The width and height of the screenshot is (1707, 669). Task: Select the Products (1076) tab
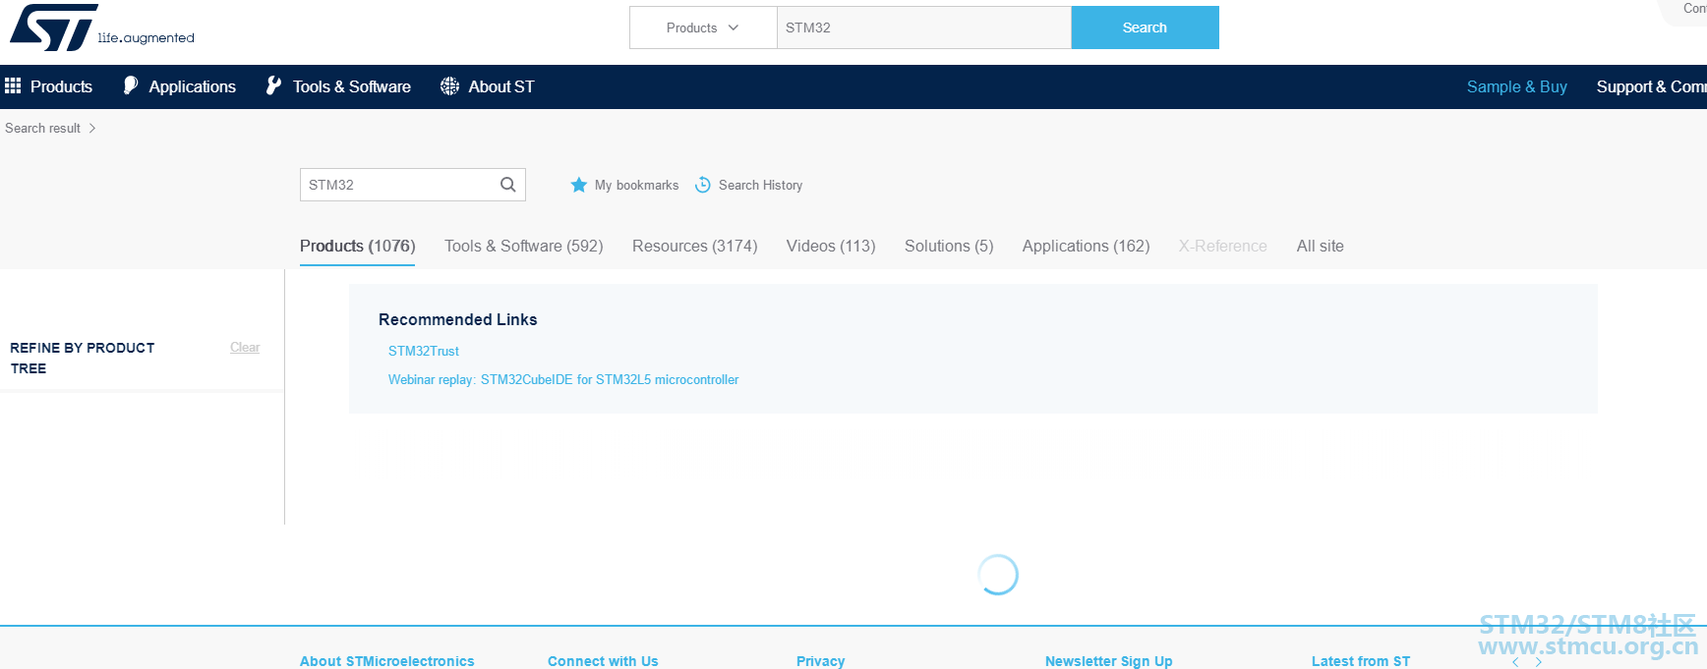(x=357, y=246)
